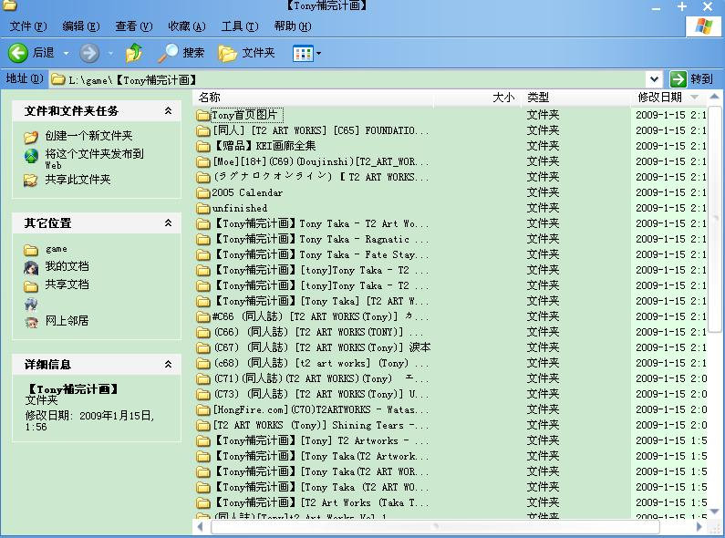725x538 pixels.
Task: Click folder icon of Tony Taka - Ragnatic row
Action: (x=203, y=240)
